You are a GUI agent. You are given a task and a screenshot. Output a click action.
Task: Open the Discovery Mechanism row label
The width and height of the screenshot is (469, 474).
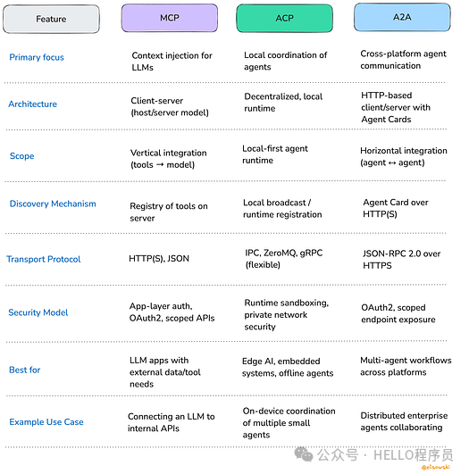point(53,204)
